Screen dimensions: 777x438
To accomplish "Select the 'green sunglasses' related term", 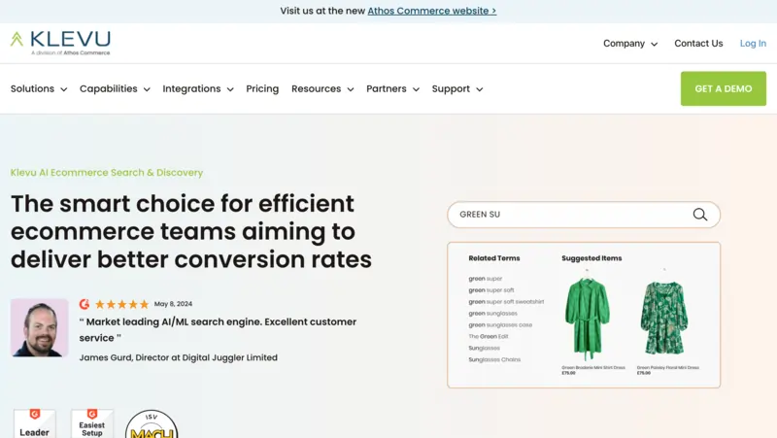I will tap(492, 314).
